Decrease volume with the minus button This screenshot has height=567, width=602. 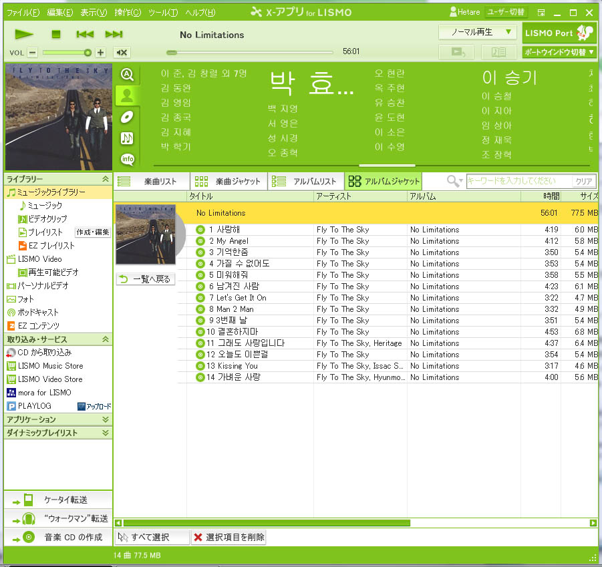pyautogui.click(x=33, y=52)
